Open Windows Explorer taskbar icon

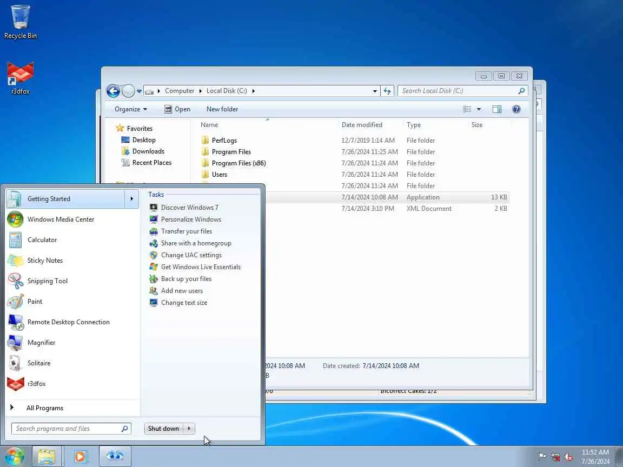click(47, 456)
